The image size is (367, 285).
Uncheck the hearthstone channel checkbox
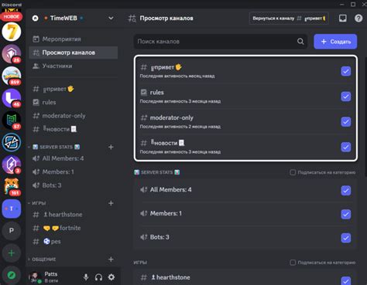click(x=346, y=280)
